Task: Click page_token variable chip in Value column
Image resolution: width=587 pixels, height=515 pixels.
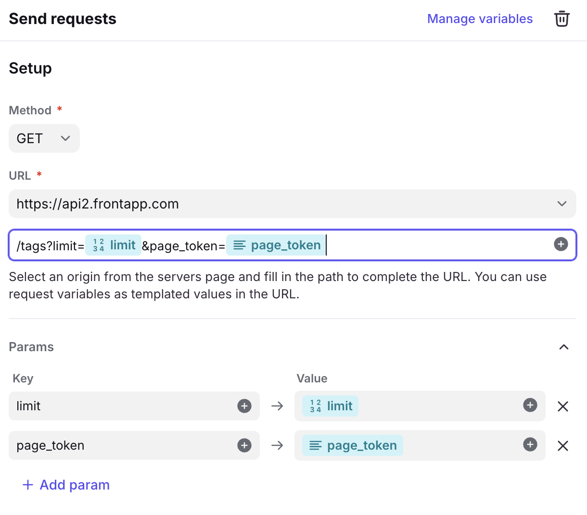Action: pyautogui.click(x=353, y=445)
